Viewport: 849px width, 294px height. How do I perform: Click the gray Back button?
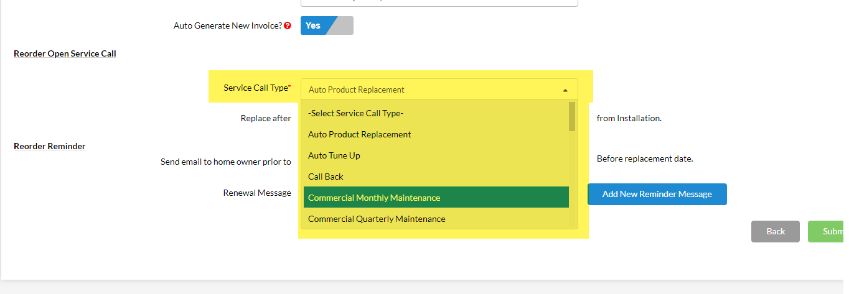click(x=776, y=231)
